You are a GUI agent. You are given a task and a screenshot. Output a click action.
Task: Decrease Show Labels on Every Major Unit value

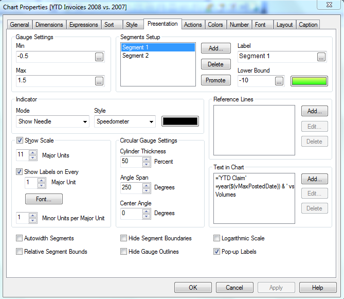tap(41, 186)
